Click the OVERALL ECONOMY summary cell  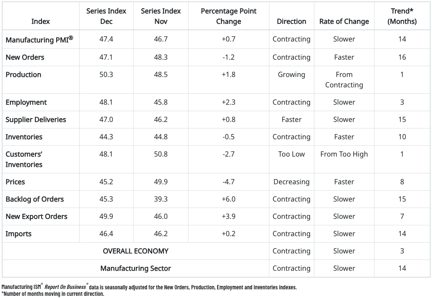[x=135, y=251]
